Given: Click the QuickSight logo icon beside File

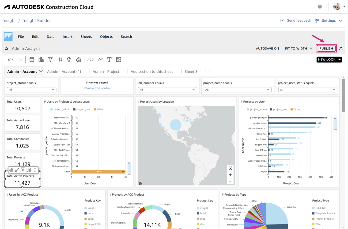Looking at the screenshot, I should [x=8, y=37].
